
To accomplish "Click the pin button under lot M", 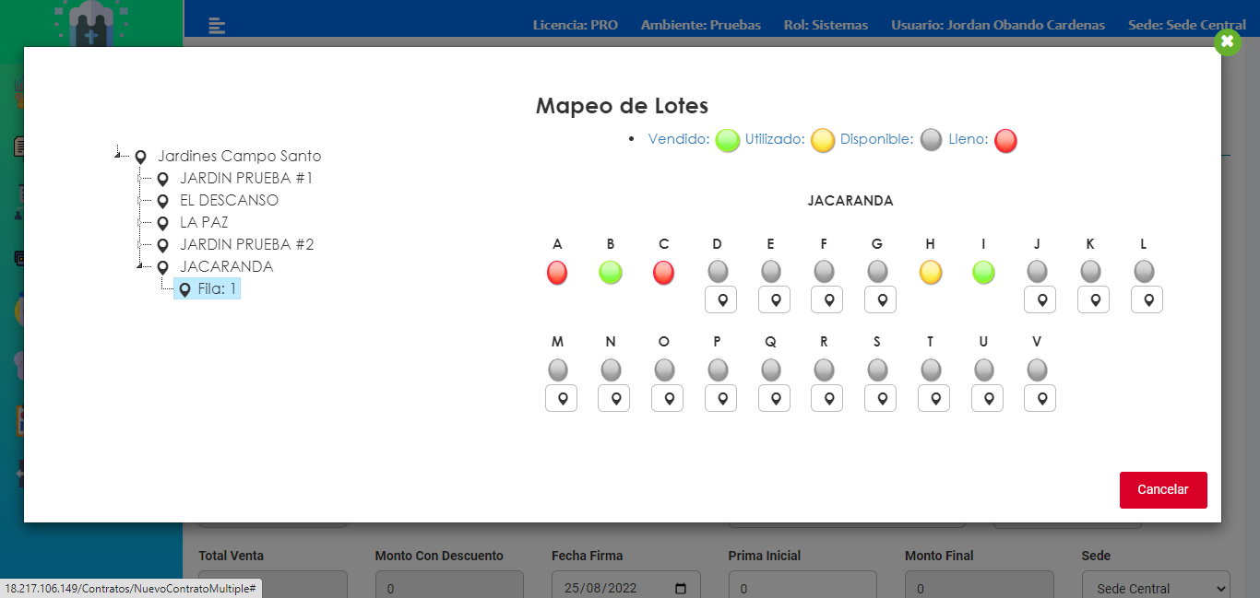I will 561,398.
